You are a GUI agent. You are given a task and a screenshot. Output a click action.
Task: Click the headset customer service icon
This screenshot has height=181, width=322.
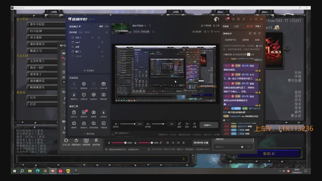coord(233,19)
